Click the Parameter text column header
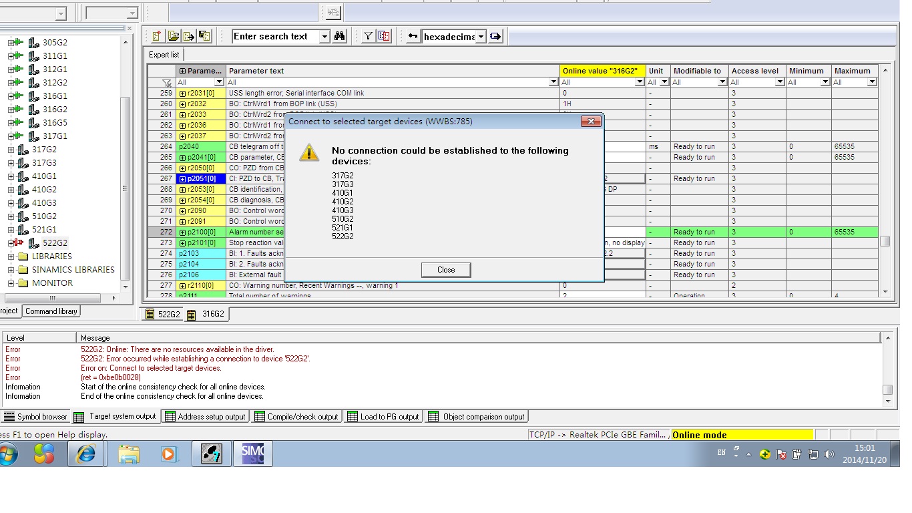The image size is (912, 513). point(393,71)
